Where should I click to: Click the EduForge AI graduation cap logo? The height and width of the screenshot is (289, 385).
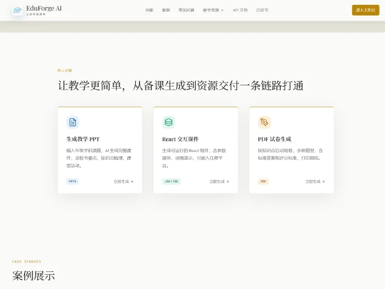click(x=18, y=10)
